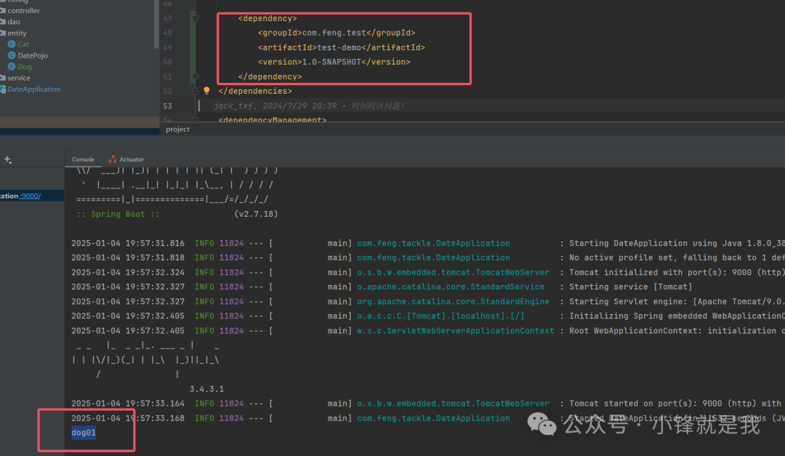The image size is (785, 456).
Task: Click line number 48 in the gutter
Action: [168, 33]
